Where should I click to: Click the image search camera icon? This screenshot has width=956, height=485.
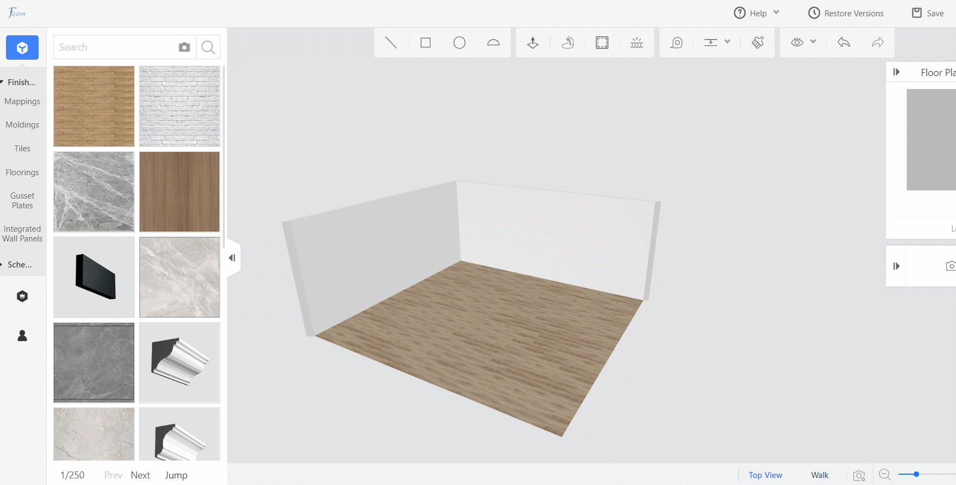[x=185, y=47]
